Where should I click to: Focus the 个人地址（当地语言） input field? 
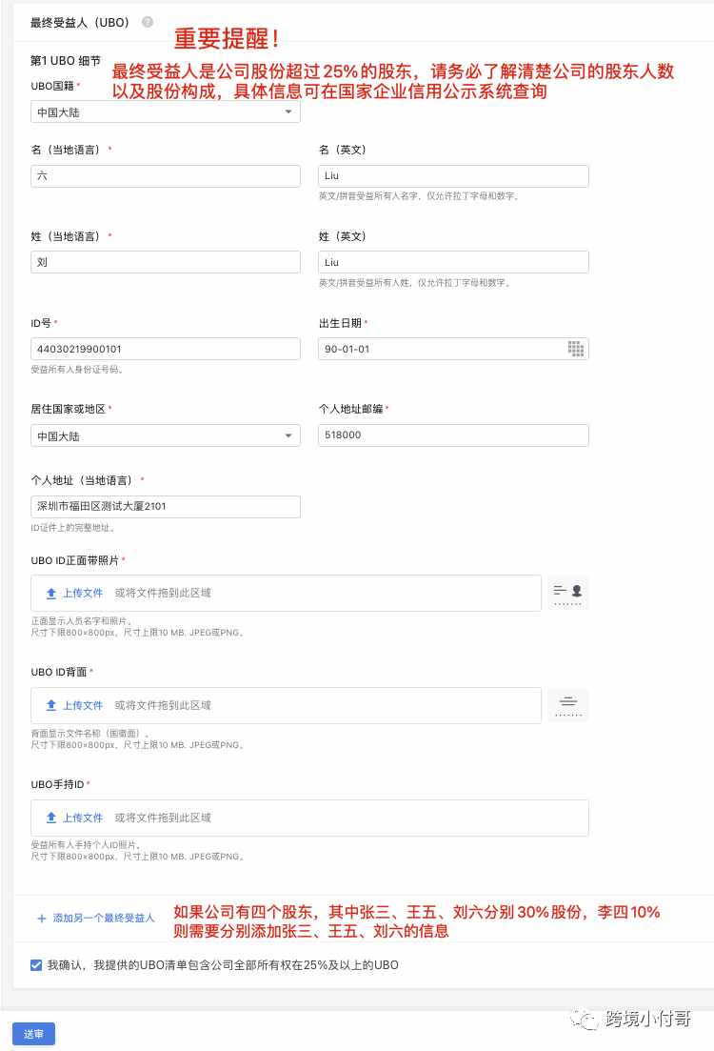166,507
